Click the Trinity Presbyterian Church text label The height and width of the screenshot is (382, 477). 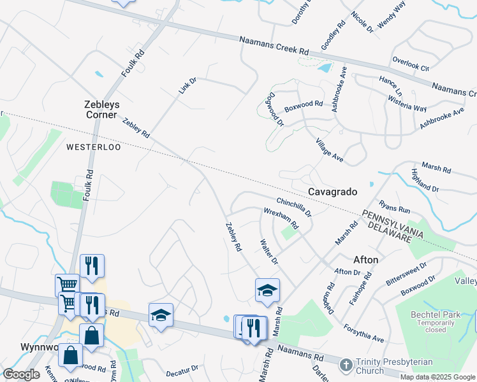[x=394, y=366]
